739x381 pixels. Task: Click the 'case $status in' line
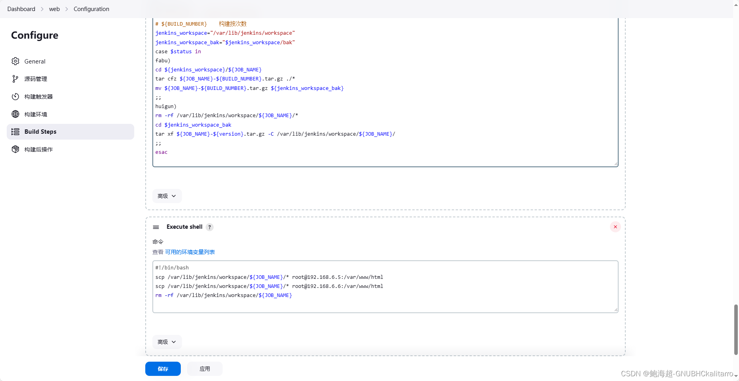tap(178, 52)
